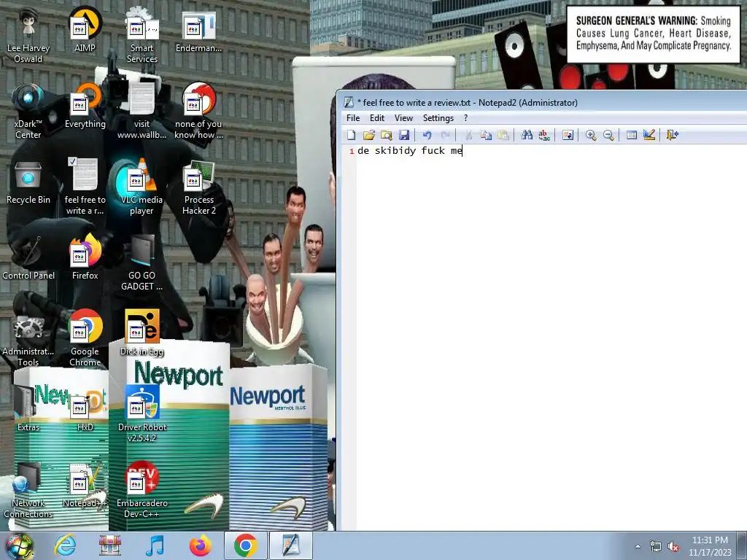The height and width of the screenshot is (560, 747).
Task: Click the muted volume tray icon
Action: (x=673, y=546)
